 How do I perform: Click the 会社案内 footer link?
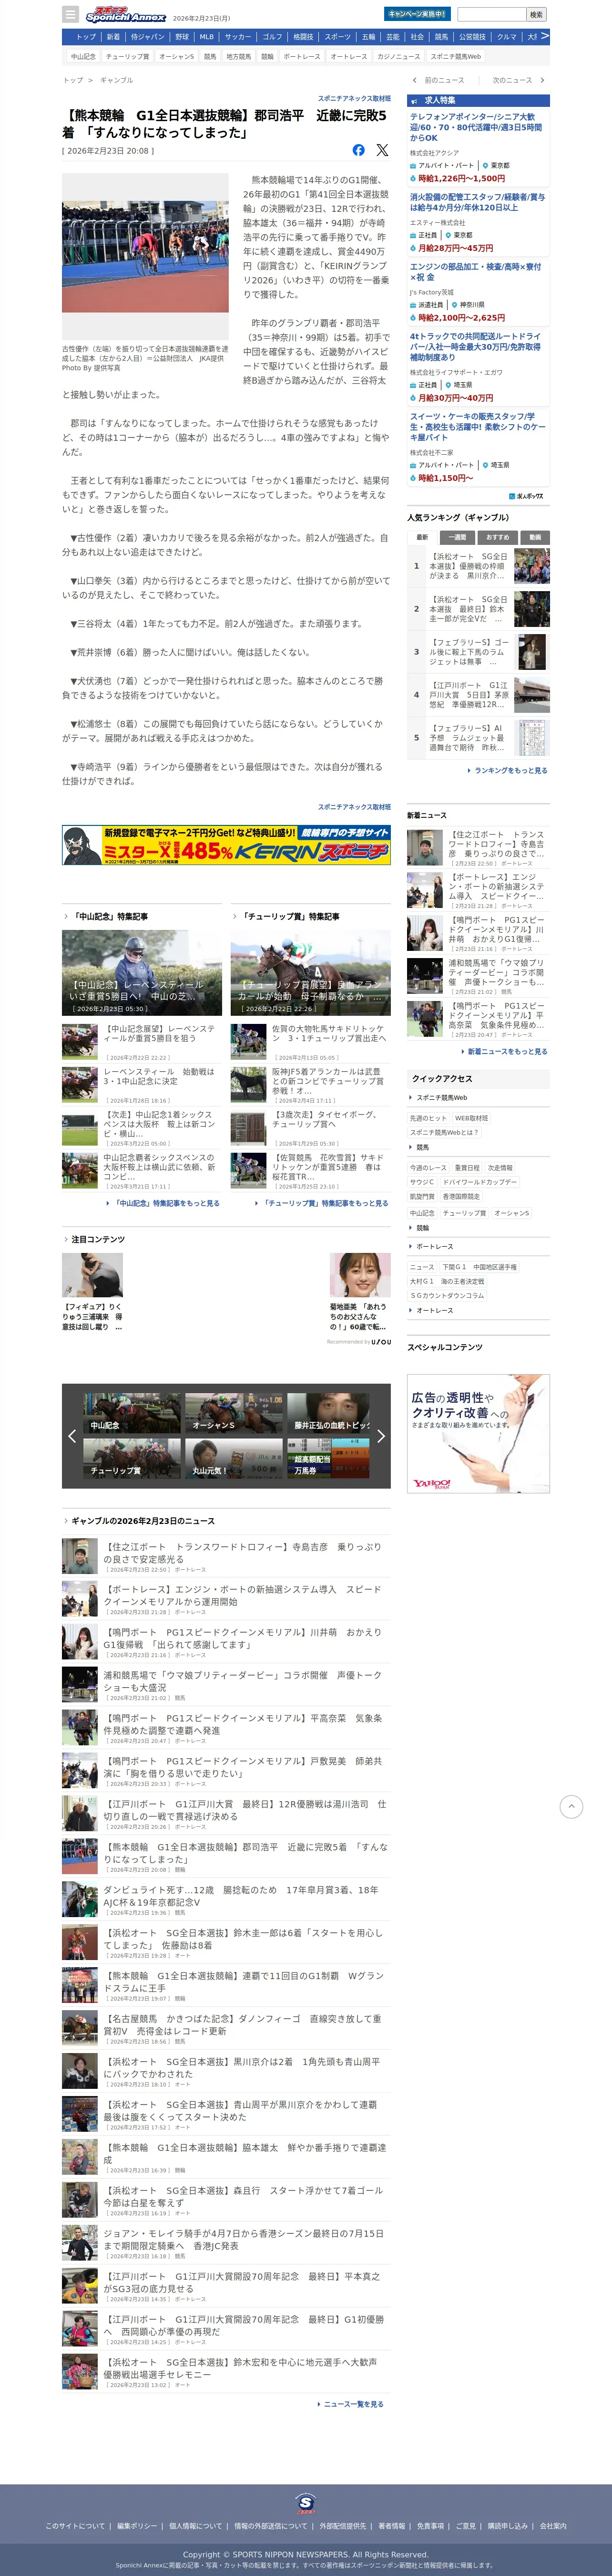point(553,2526)
